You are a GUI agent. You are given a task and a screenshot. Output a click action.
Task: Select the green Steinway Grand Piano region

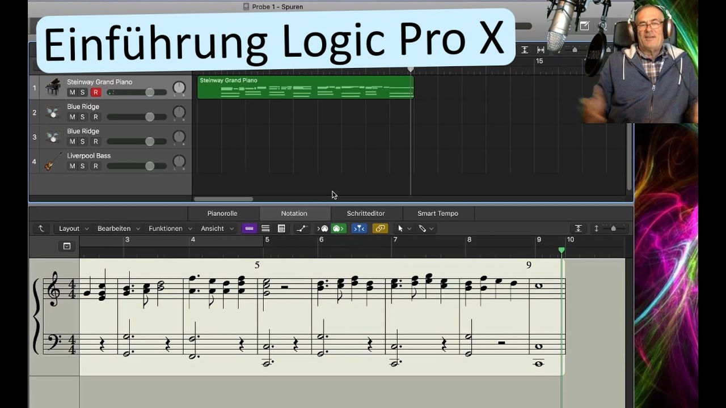[x=306, y=87]
